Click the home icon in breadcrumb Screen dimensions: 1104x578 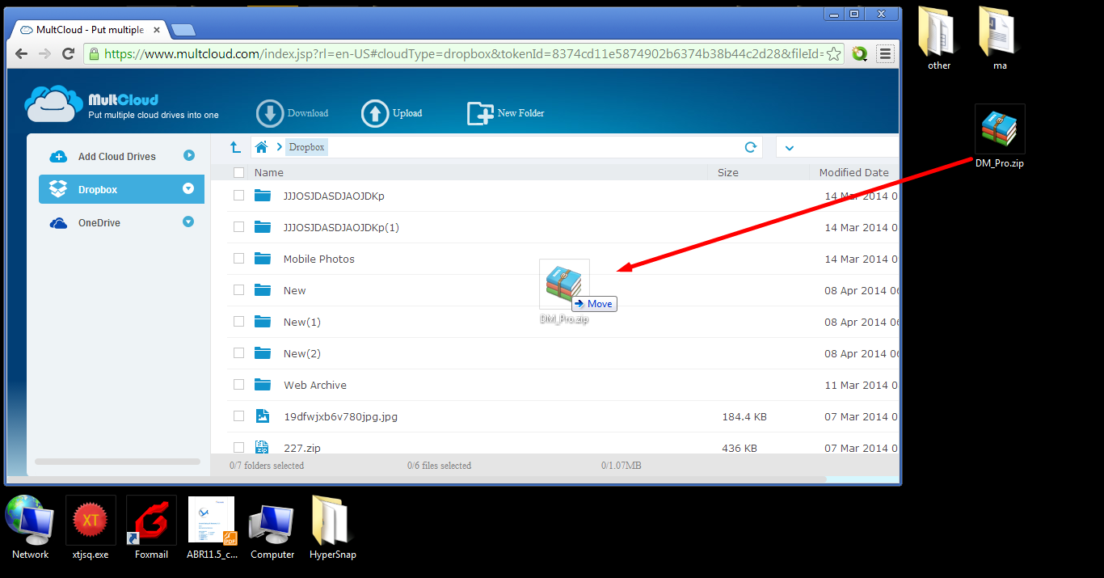[261, 147]
